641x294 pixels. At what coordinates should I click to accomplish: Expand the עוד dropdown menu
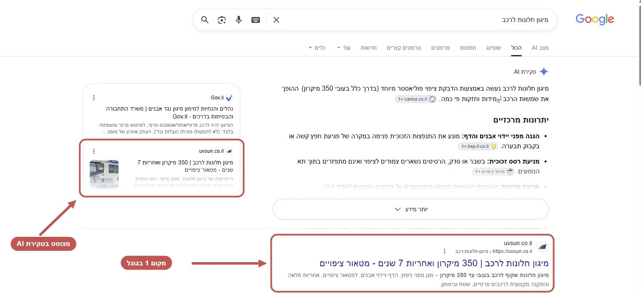pyautogui.click(x=344, y=48)
